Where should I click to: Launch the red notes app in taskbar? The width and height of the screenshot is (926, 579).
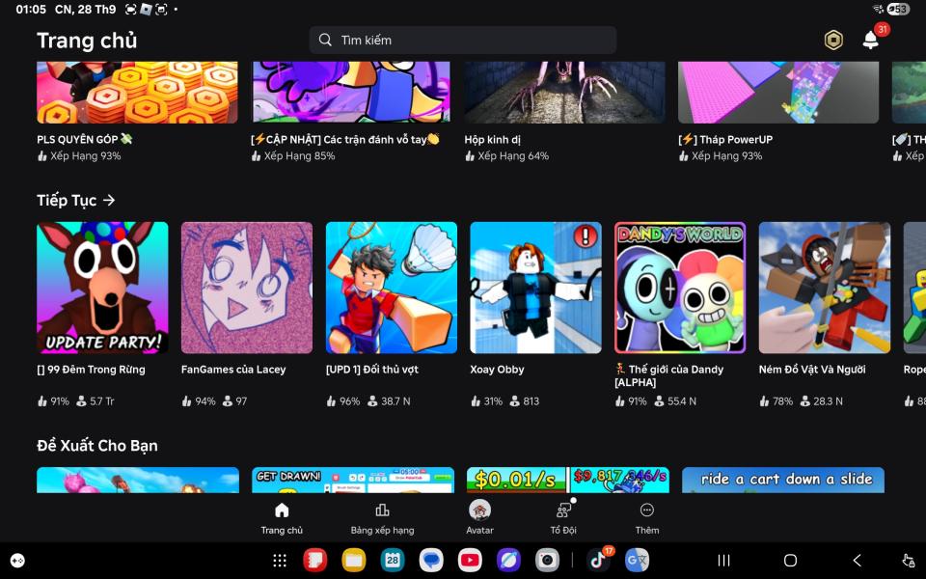point(314,560)
